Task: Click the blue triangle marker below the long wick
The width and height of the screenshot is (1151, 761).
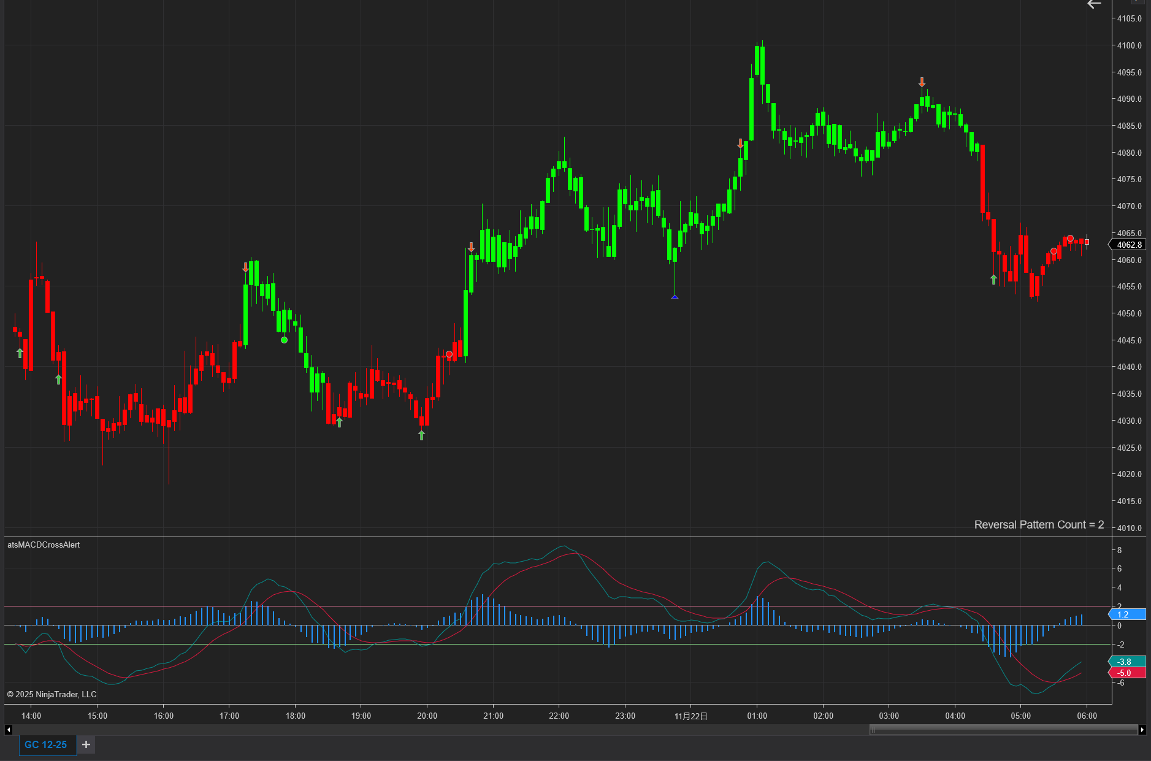Action: tap(675, 297)
